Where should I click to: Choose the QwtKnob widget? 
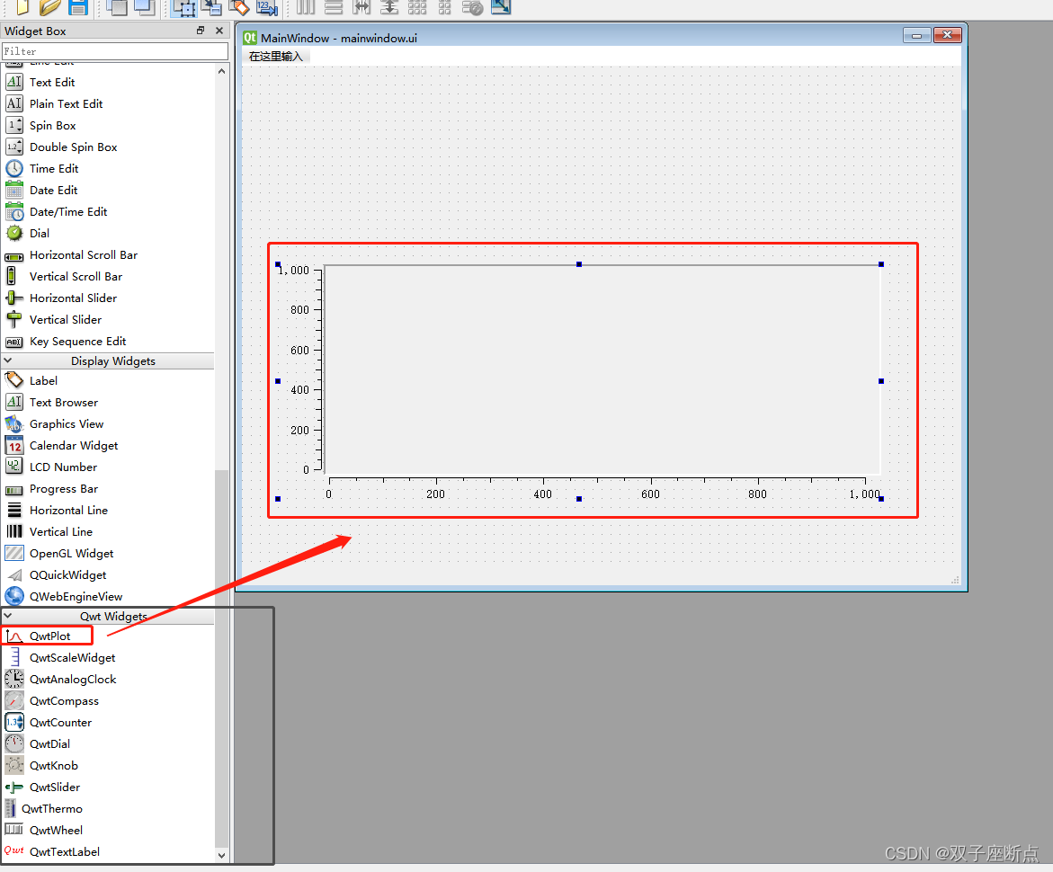coord(54,765)
